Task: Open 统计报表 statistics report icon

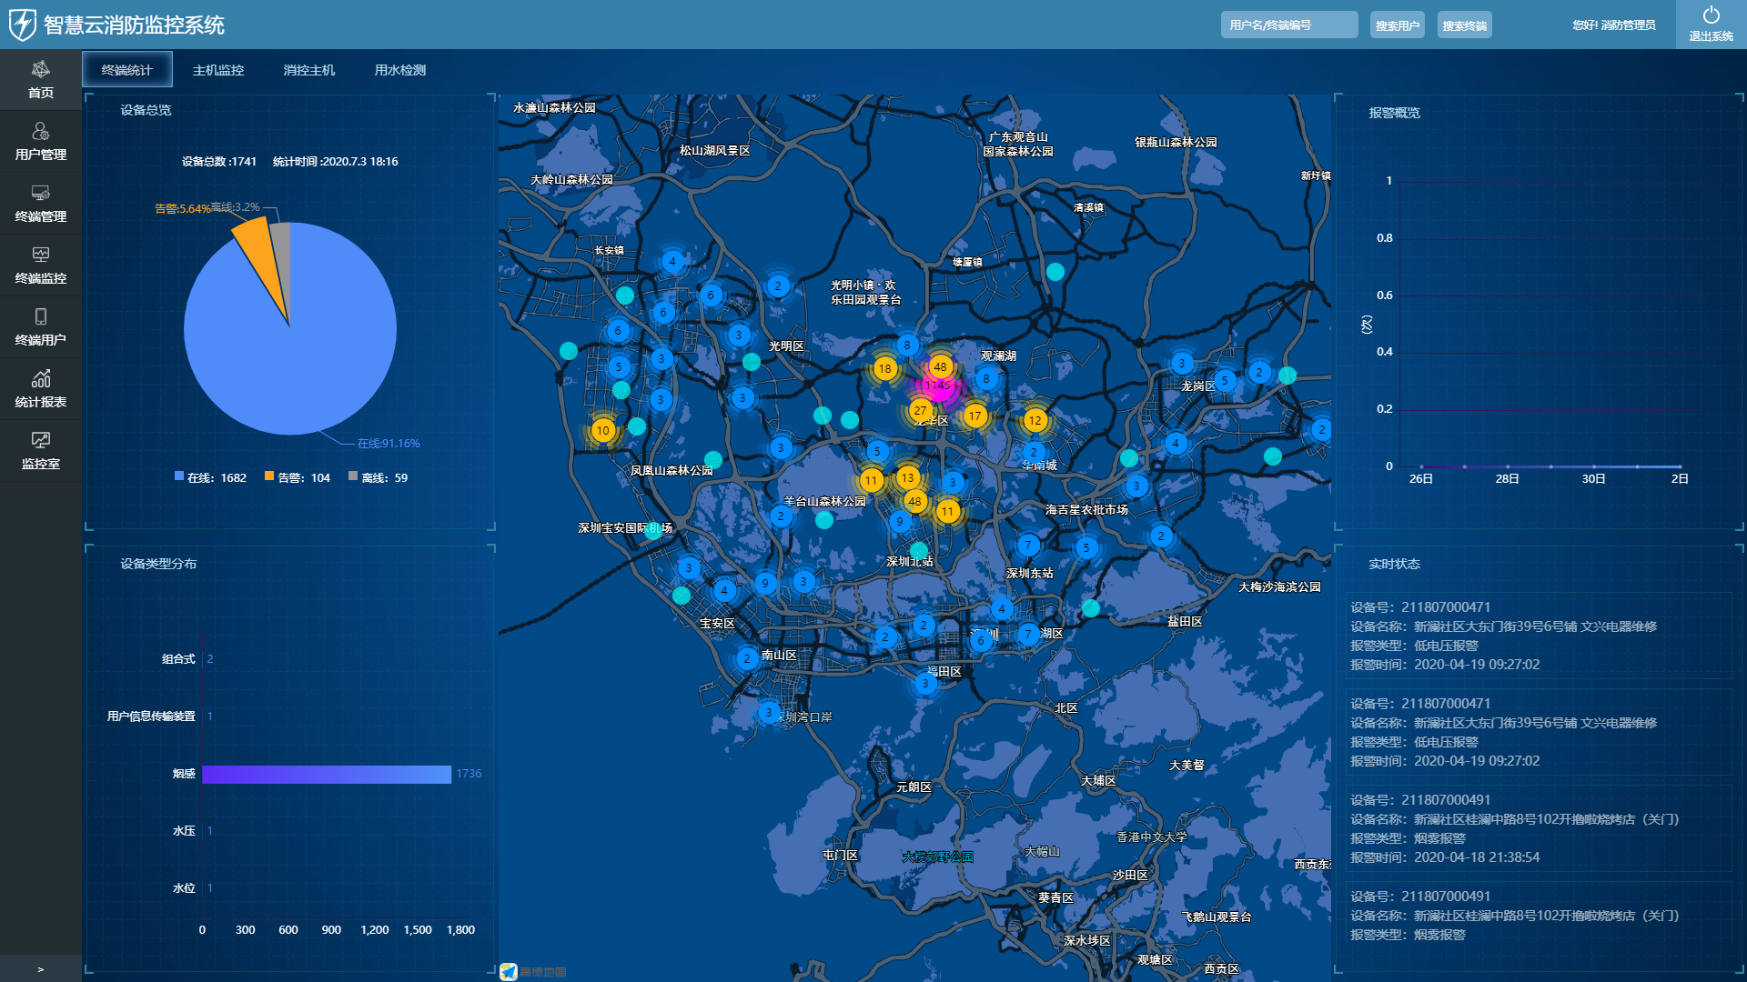Action: [41, 379]
